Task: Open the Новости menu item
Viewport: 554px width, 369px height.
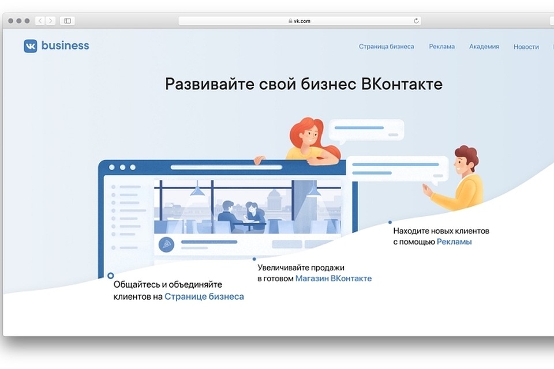Action: (526, 47)
